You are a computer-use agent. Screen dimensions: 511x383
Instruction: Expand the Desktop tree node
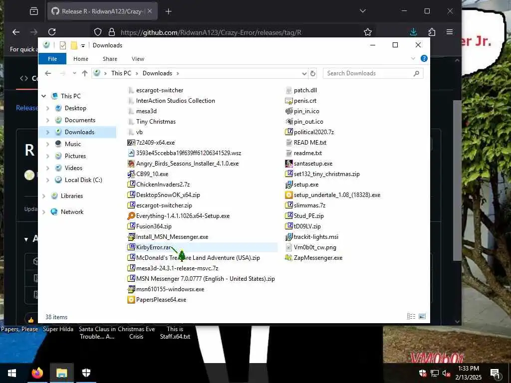click(47, 108)
